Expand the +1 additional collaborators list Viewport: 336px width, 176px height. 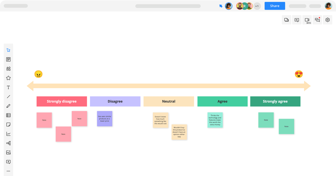[x=257, y=6]
